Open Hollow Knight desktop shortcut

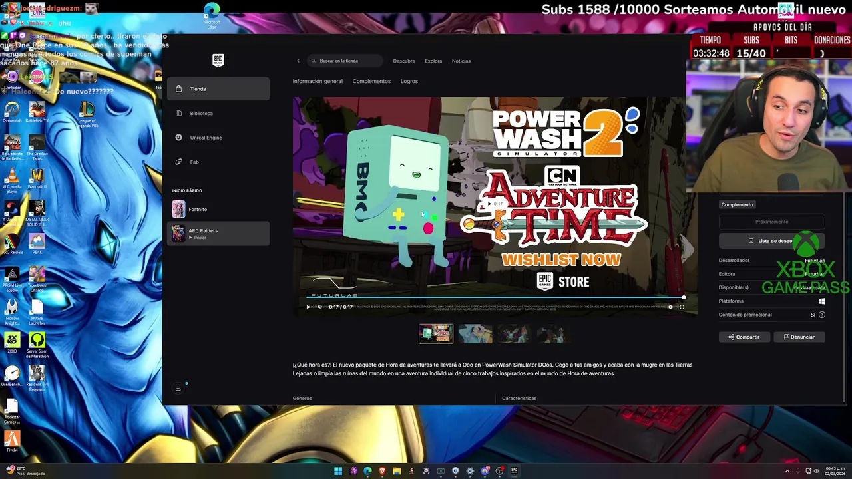(12, 313)
